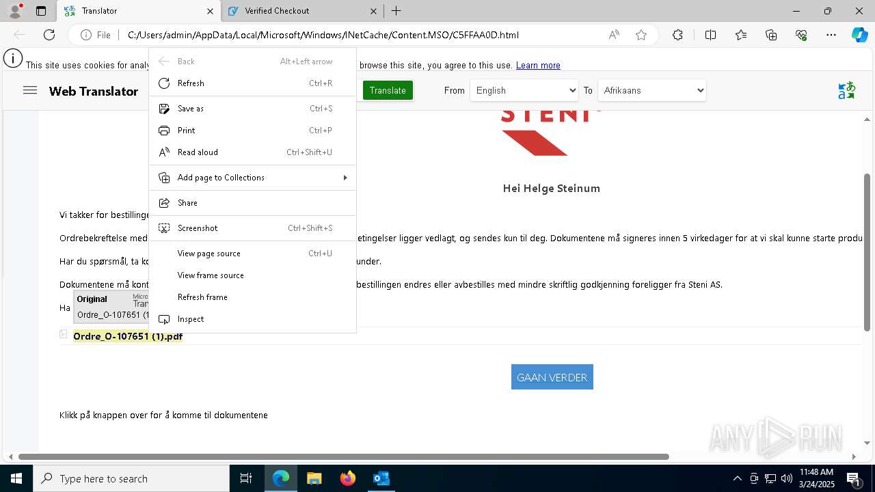Click the taskbar search box
The image size is (875, 492).
point(131,478)
